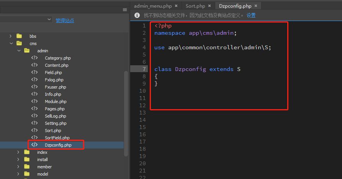Click the cms folder icon
The width and height of the screenshot is (342, 179).
[19, 44]
